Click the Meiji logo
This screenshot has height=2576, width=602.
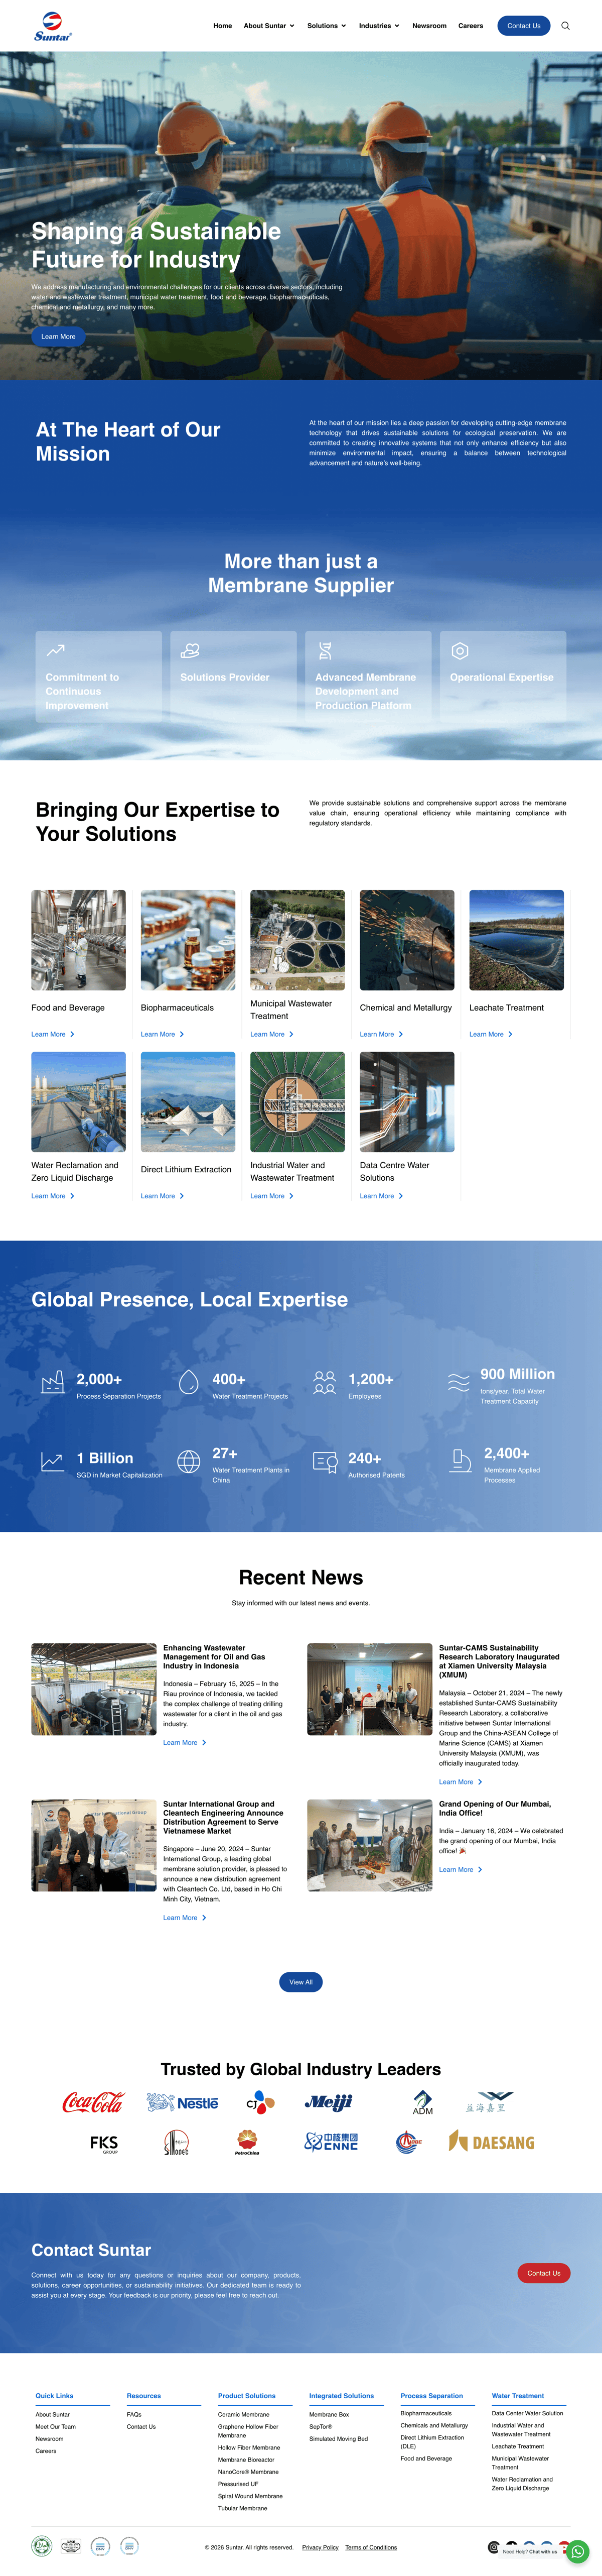[329, 2102]
